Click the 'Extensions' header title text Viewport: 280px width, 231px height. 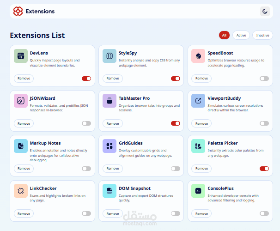pyautogui.click(x=40, y=11)
